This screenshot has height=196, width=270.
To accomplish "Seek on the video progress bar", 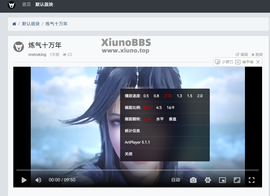I will [x=138, y=170].
